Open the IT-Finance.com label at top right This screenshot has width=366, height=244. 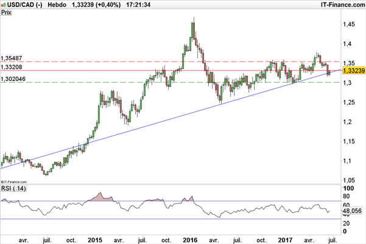[x=343, y=5]
